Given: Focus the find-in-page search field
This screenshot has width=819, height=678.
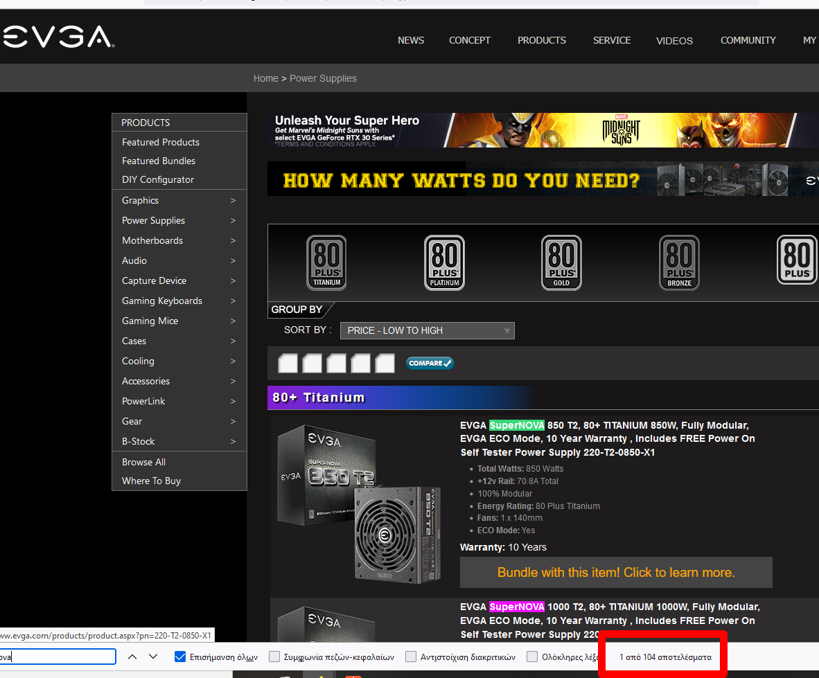Looking at the screenshot, I should (x=56, y=657).
